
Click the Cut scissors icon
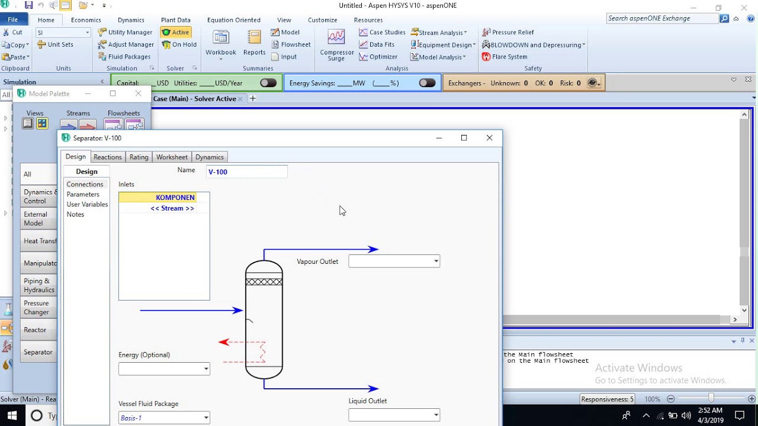pos(5,32)
